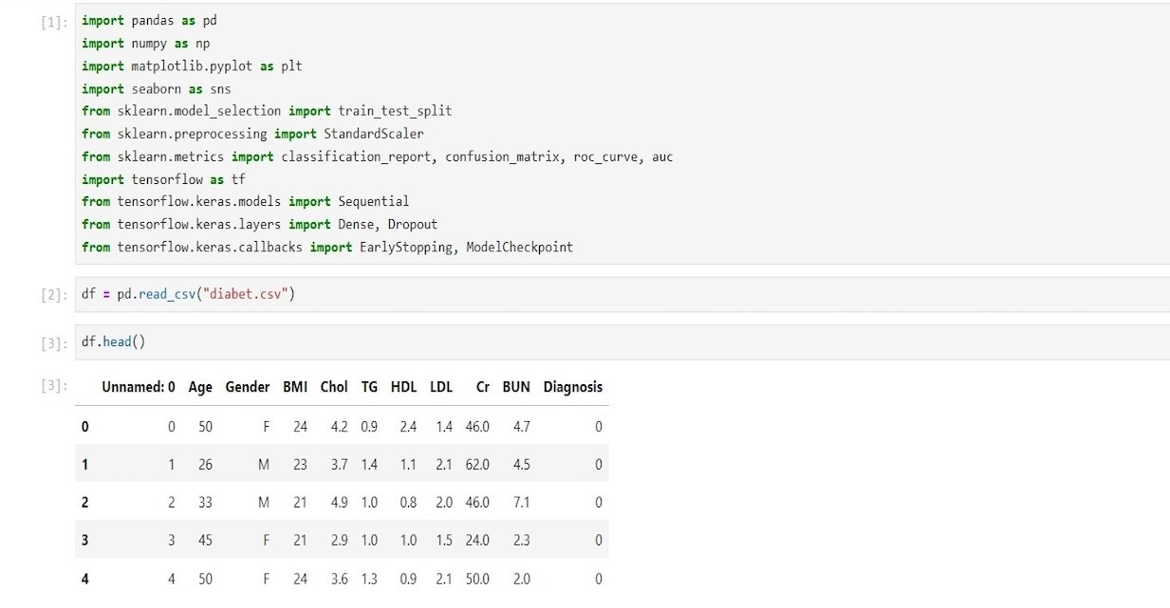Click the BUN column header
The image size is (1170, 608).
516,387
